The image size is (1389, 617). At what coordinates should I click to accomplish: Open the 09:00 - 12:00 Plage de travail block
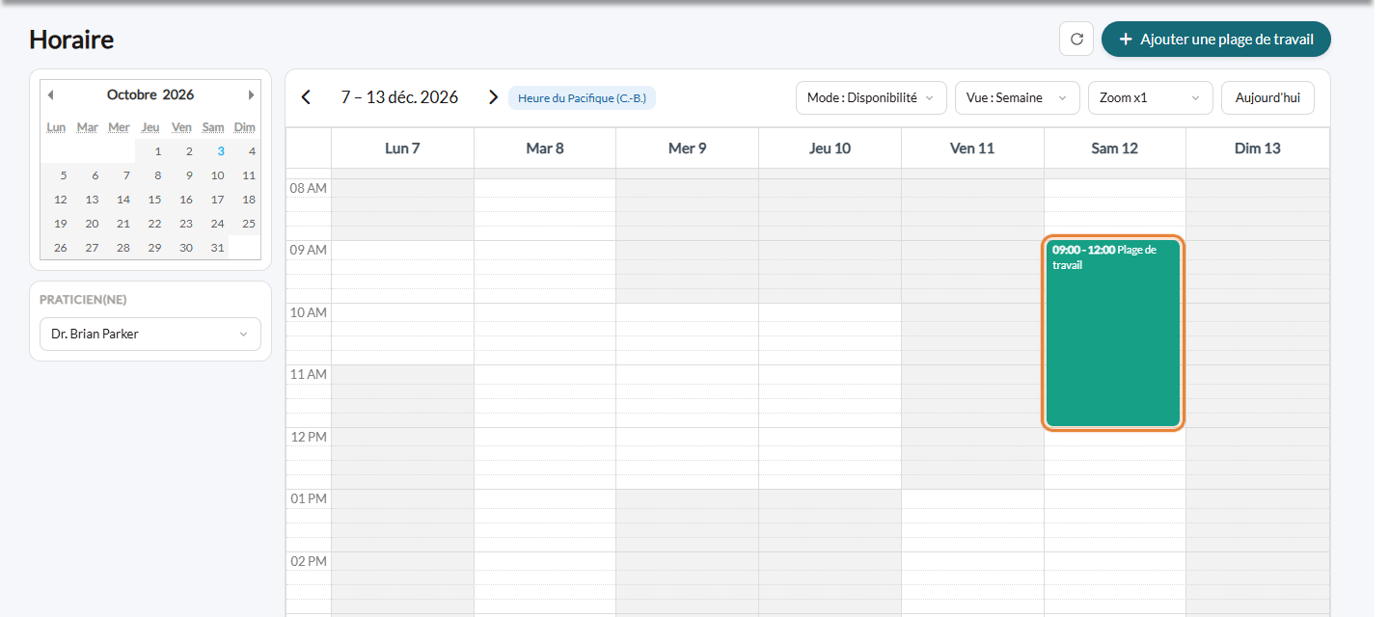(x=1113, y=334)
